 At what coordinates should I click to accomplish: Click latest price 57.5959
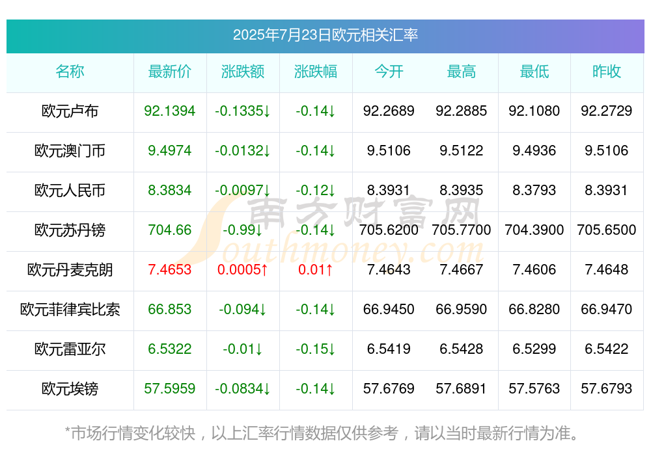pyautogui.click(x=169, y=389)
